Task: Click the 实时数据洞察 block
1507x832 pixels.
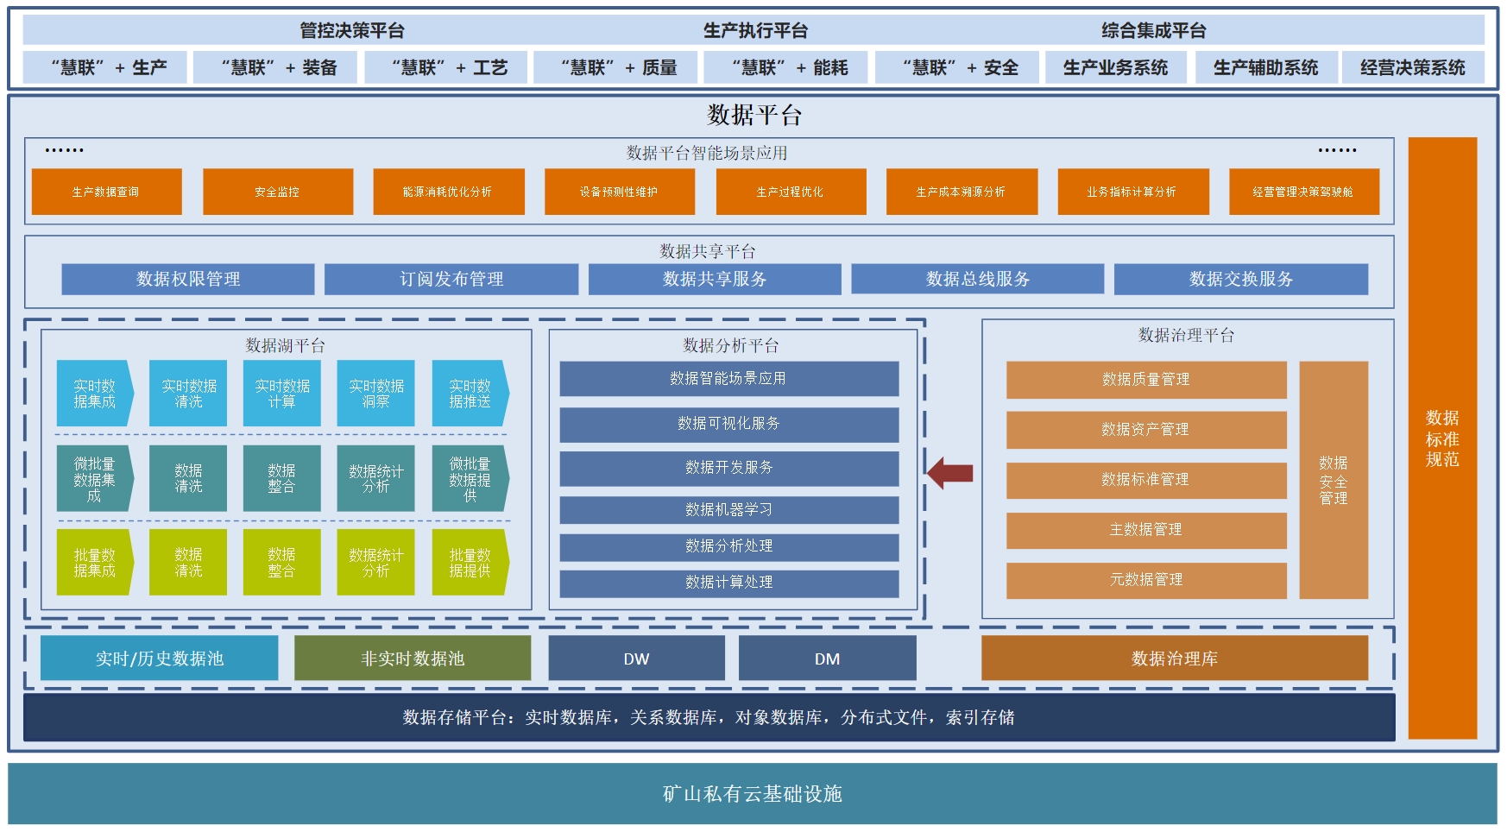Action: click(375, 394)
